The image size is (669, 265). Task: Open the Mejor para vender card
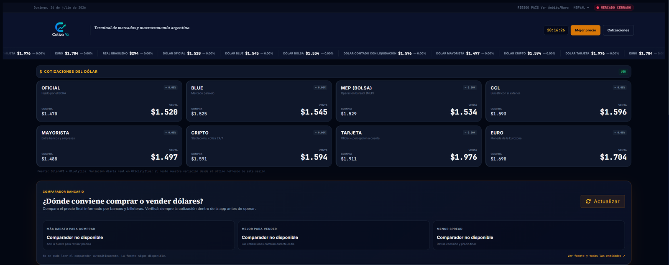[334, 235]
